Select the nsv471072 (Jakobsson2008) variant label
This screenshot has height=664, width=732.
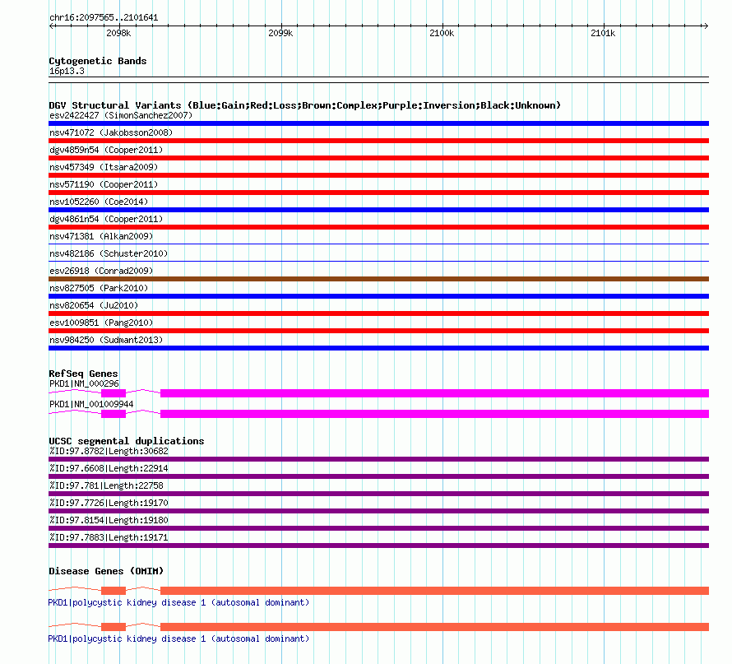click(x=111, y=132)
